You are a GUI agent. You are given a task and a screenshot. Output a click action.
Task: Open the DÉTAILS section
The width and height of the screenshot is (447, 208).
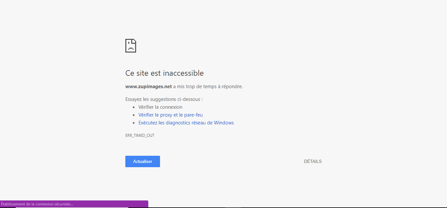(313, 161)
